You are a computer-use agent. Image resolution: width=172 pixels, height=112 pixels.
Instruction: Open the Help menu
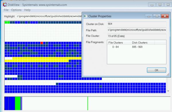click(27, 10)
